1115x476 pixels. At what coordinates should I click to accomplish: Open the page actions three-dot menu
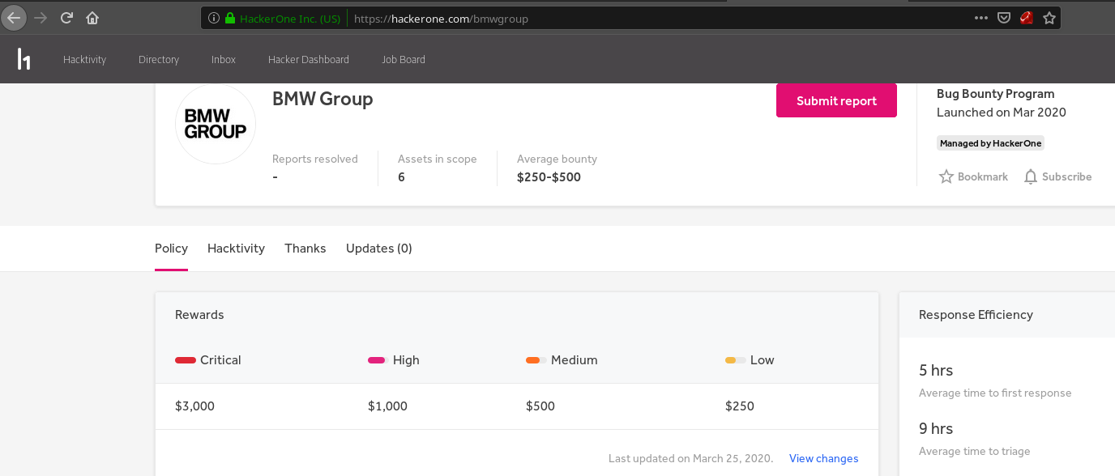[980, 18]
